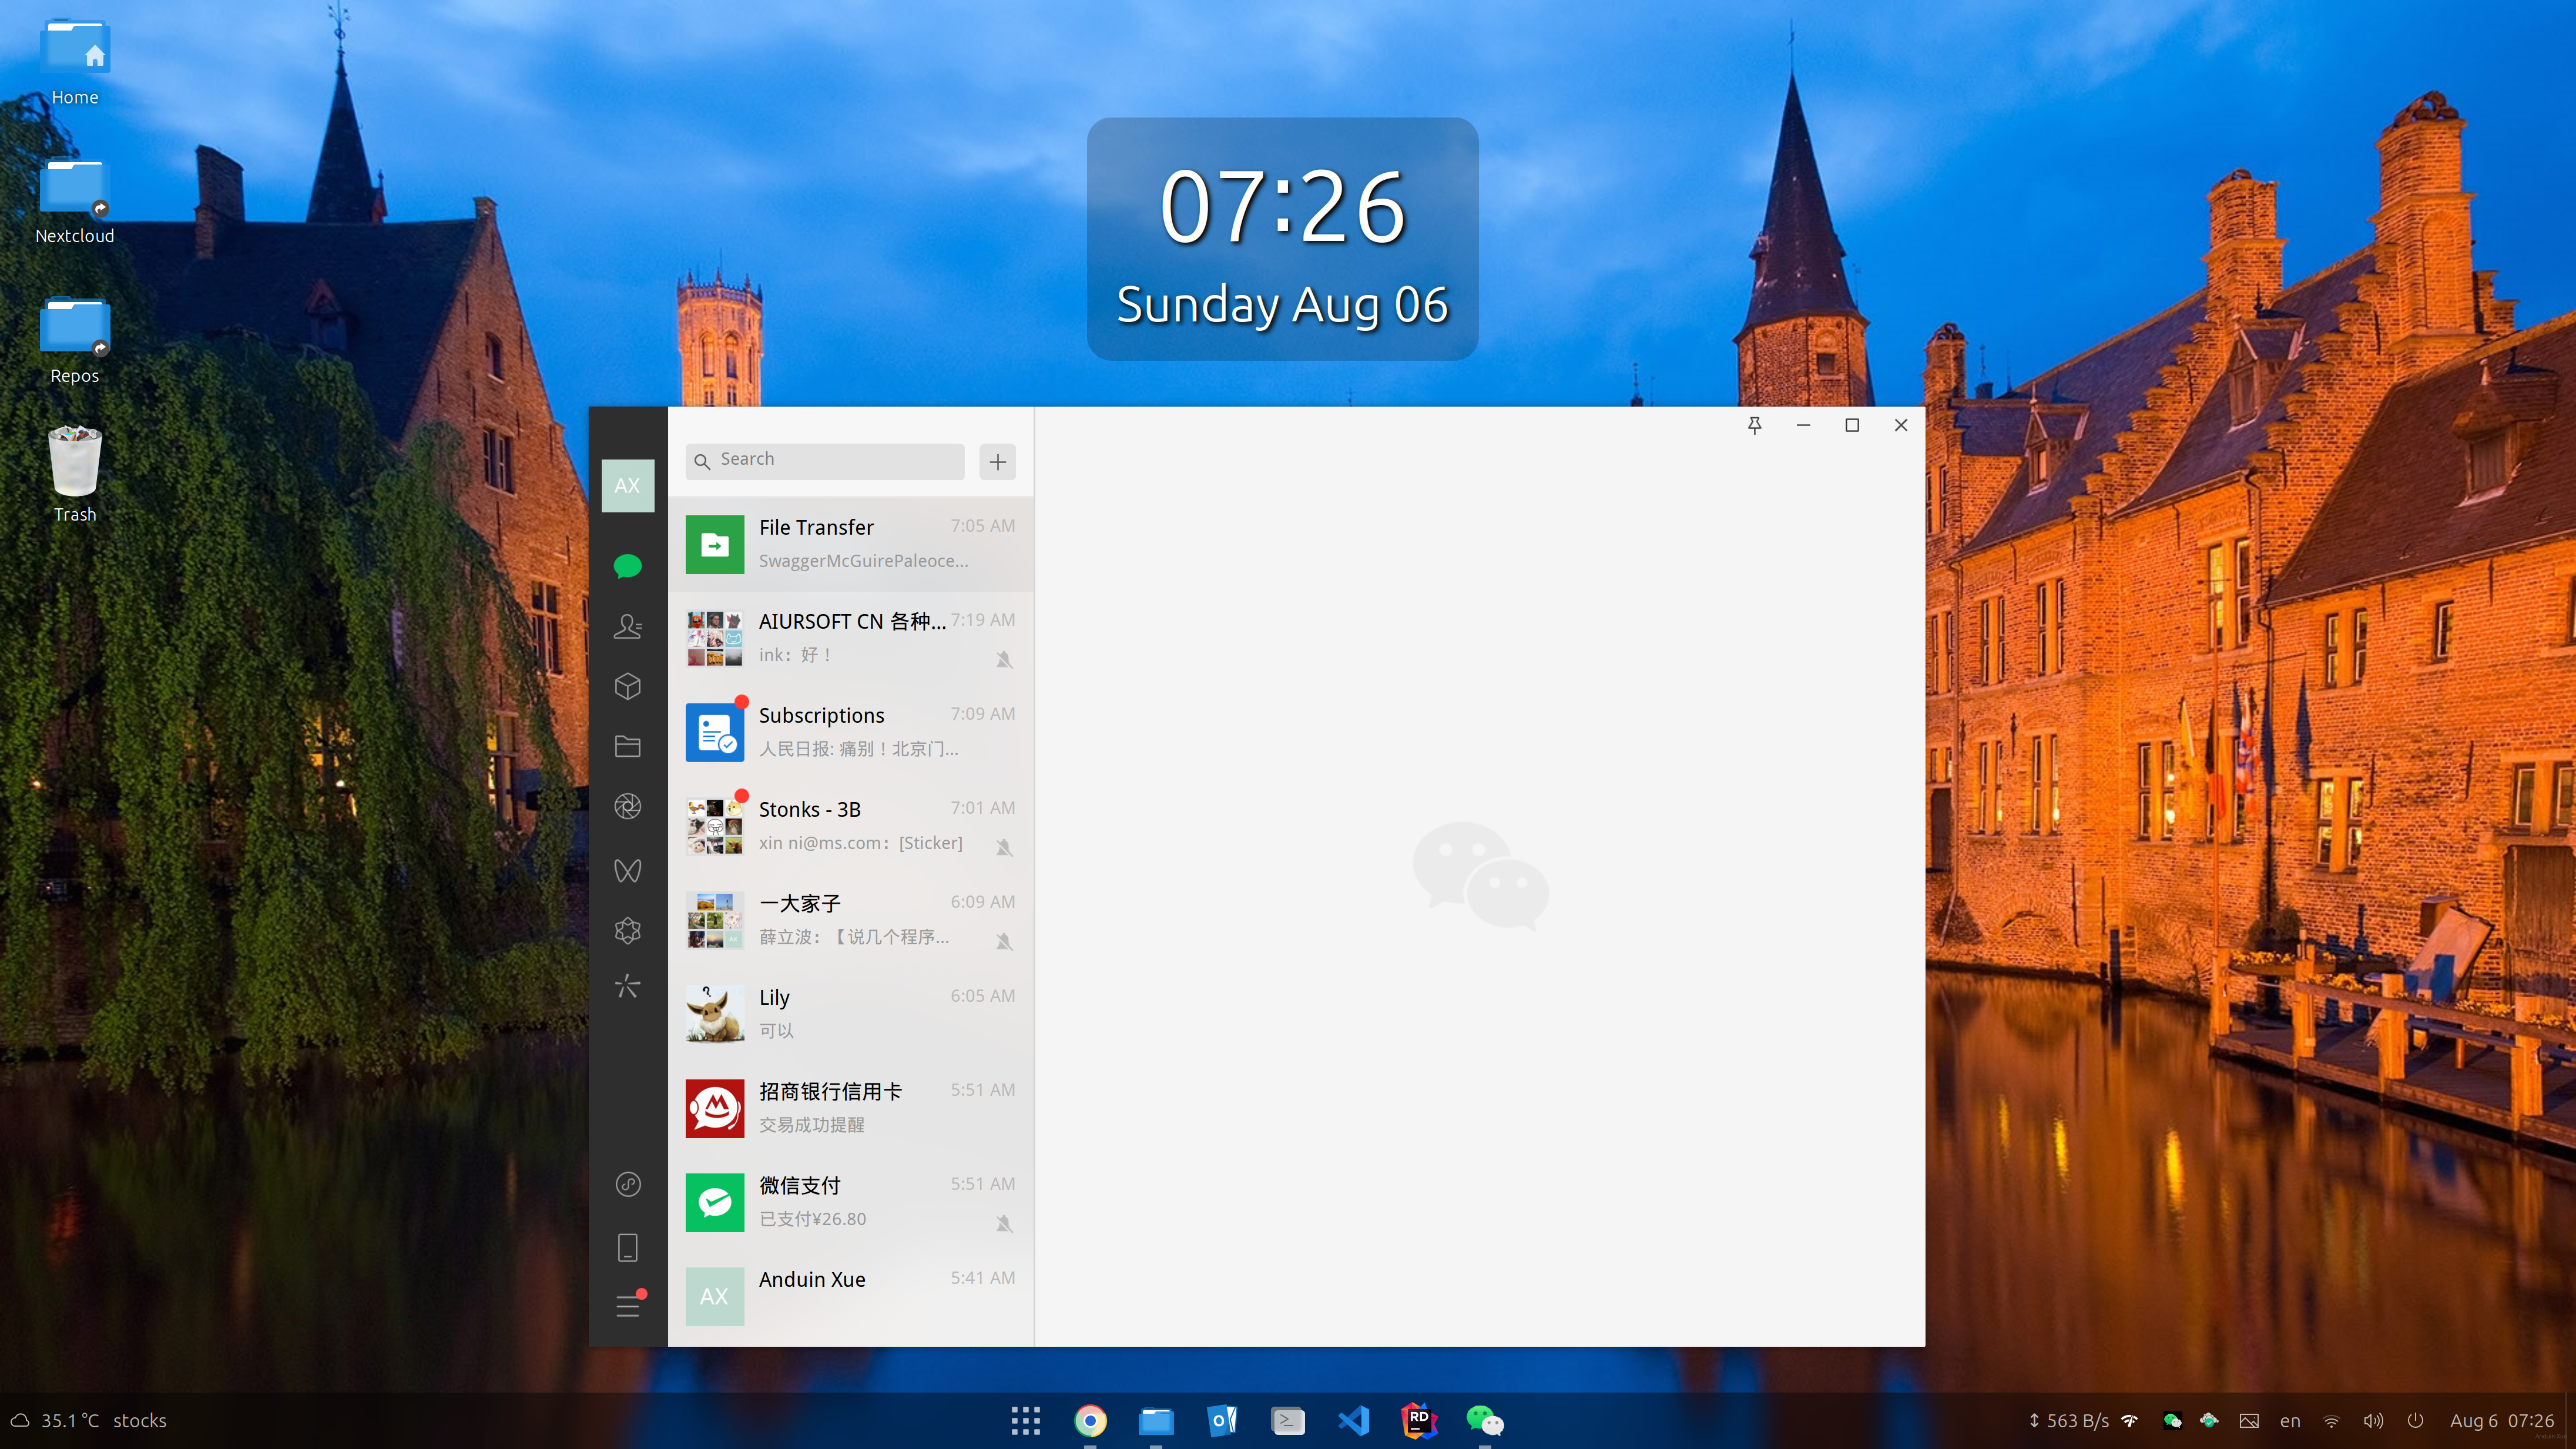Click the plus button to start chat
This screenshot has width=2576, height=1449.
tap(997, 462)
